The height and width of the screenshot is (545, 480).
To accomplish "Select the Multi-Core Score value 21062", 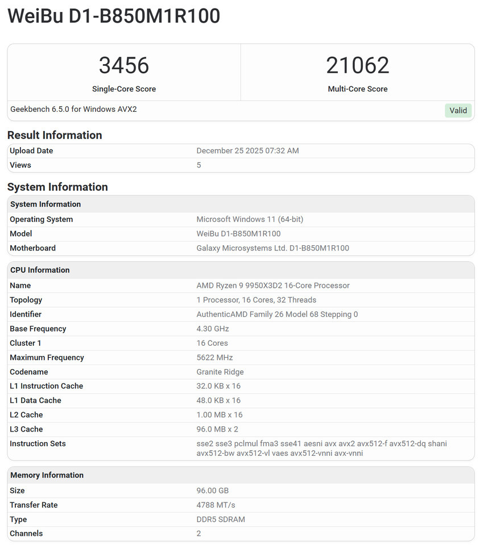I will coord(357,65).
